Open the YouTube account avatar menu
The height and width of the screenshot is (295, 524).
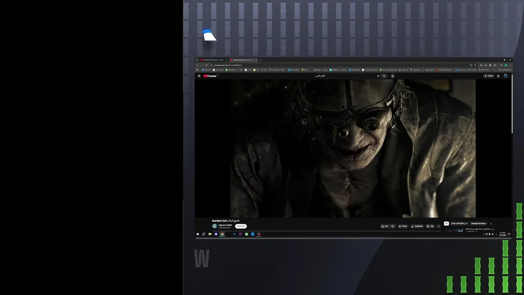click(506, 76)
